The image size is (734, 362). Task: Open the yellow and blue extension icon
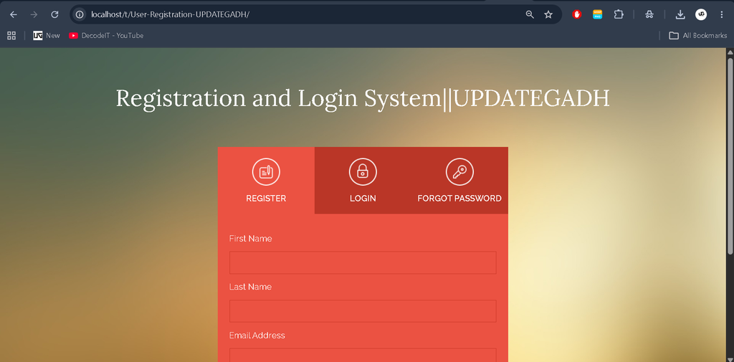click(597, 14)
